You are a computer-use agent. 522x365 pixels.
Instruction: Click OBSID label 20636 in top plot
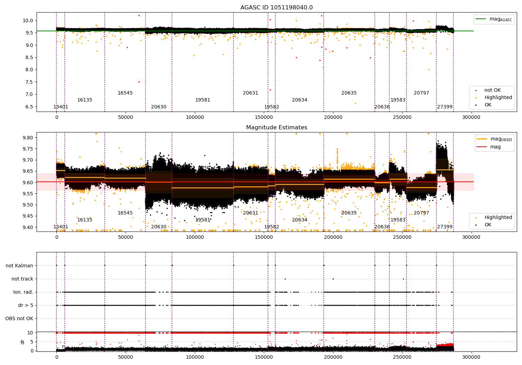pyautogui.click(x=382, y=107)
